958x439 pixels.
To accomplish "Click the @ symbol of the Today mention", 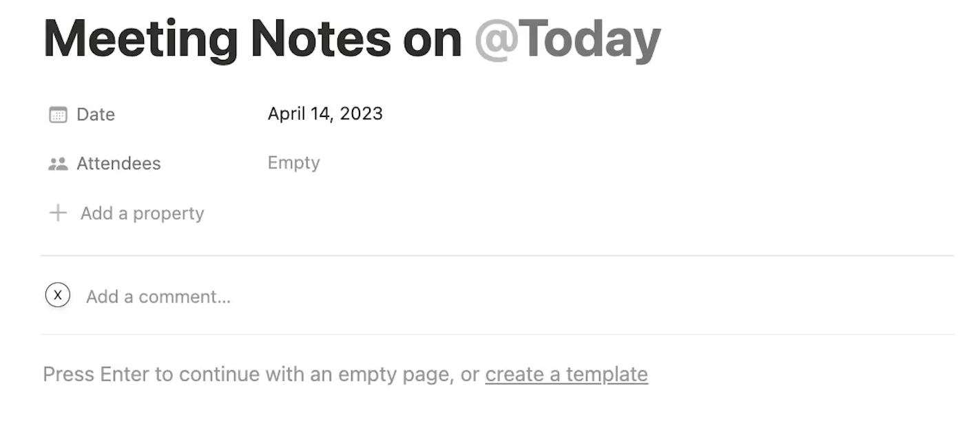I will (495, 41).
